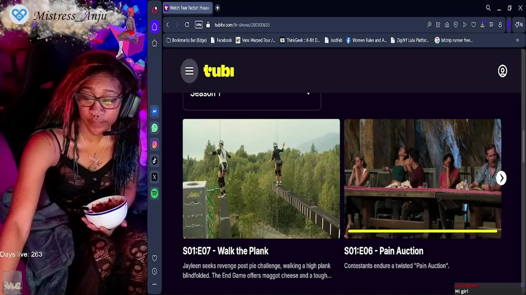526x295 pixels.
Task: Click the Tubi logo
Action: coord(219,71)
